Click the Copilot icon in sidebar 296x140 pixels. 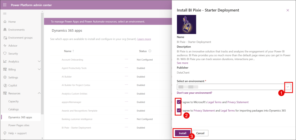5,85
